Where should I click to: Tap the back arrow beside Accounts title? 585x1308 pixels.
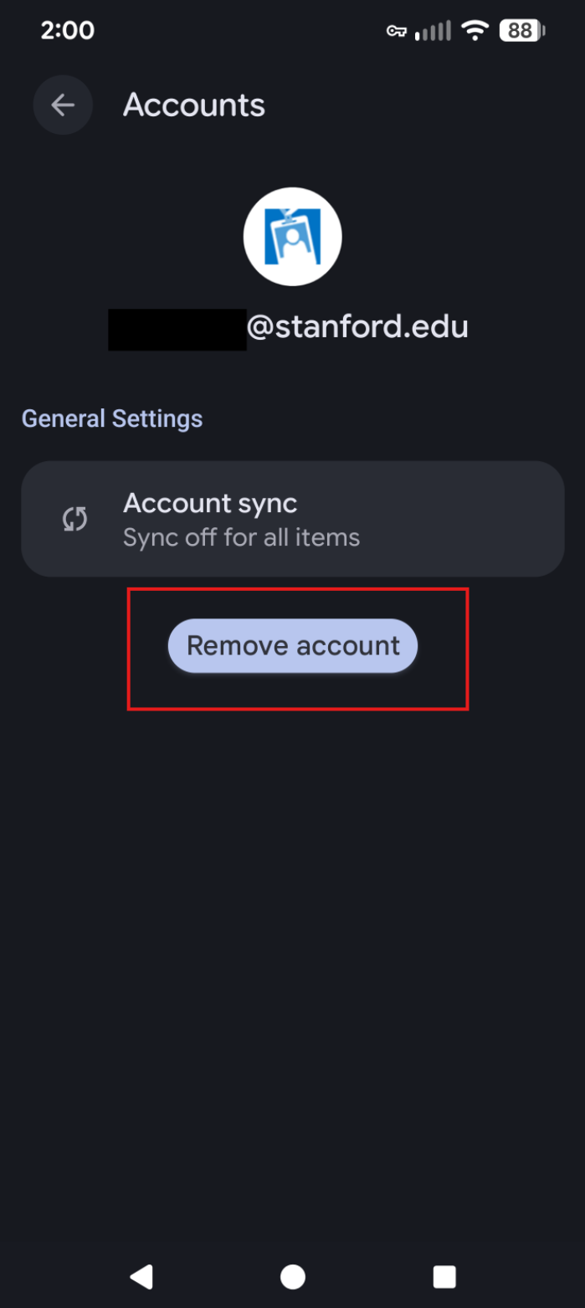click(63, 105)
